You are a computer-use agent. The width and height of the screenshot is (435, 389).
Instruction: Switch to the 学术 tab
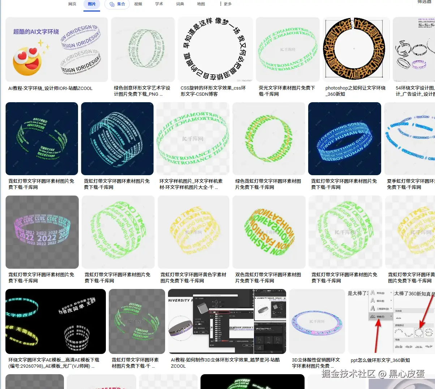click(x=159, y=4)
